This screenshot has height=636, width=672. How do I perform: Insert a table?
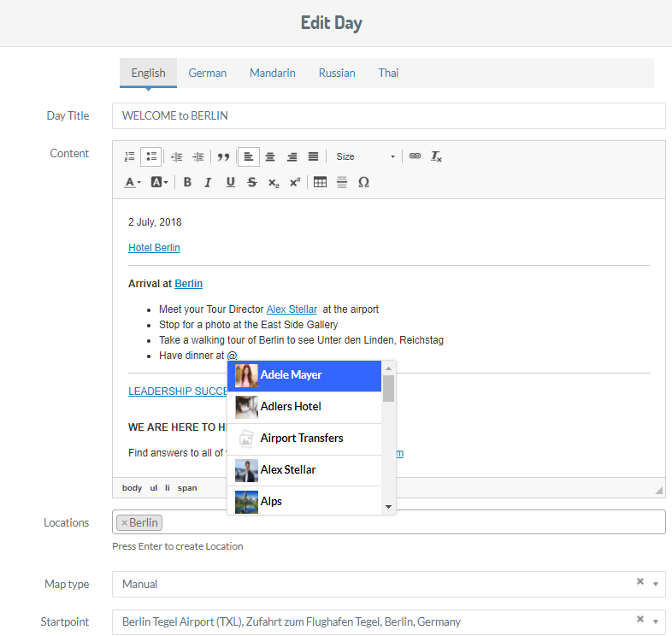click(320, 183)
